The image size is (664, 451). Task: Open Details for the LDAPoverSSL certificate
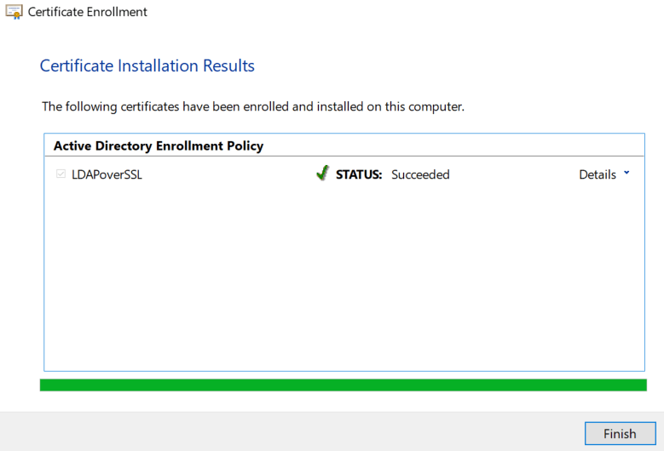(598, 174)
